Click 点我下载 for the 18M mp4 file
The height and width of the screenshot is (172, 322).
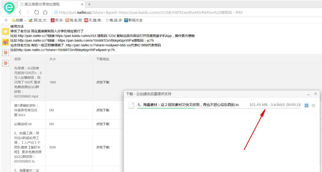click(x=103, y=82)
